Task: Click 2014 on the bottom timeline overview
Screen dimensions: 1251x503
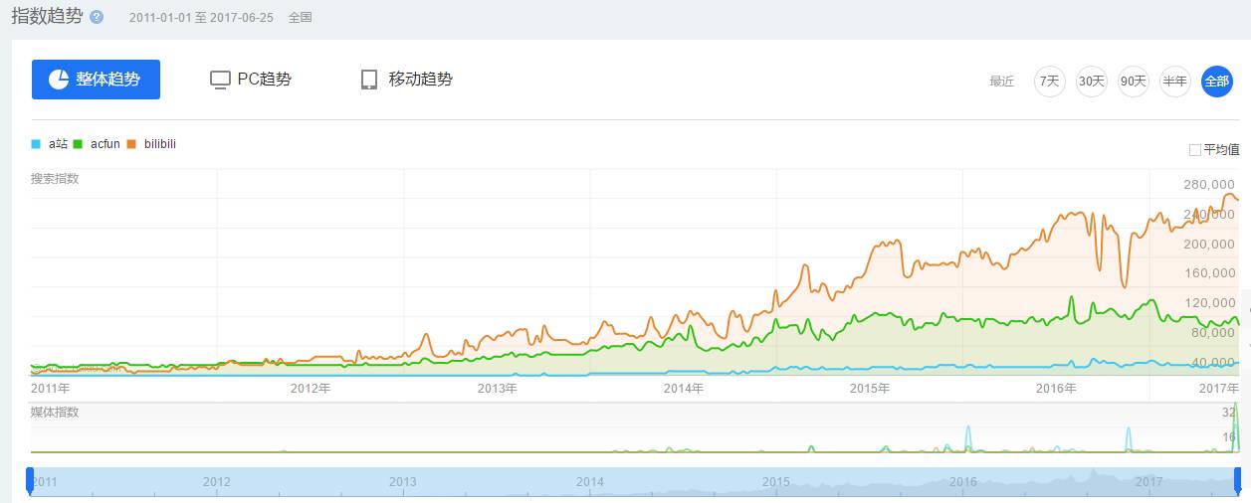Action: [590, 482]
